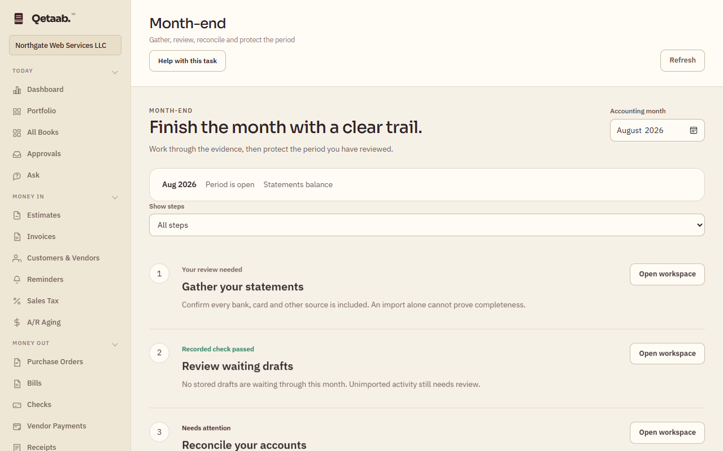
Task: Click the Ask question bubble icon
Action: [x=17, y=175]
